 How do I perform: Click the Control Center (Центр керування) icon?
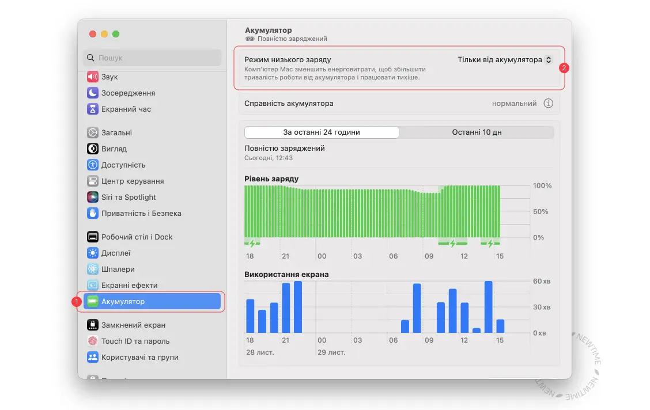coord(92,181)
